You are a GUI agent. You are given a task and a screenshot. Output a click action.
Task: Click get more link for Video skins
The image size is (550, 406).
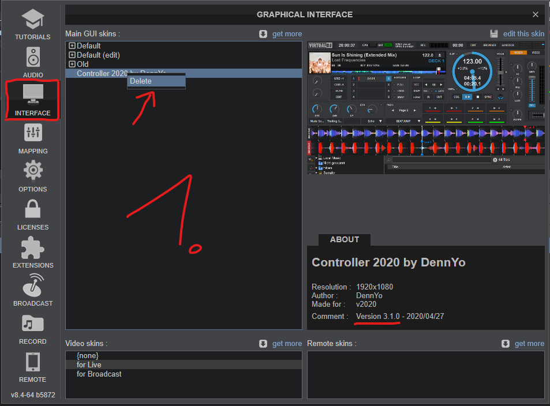pos(287,344)
